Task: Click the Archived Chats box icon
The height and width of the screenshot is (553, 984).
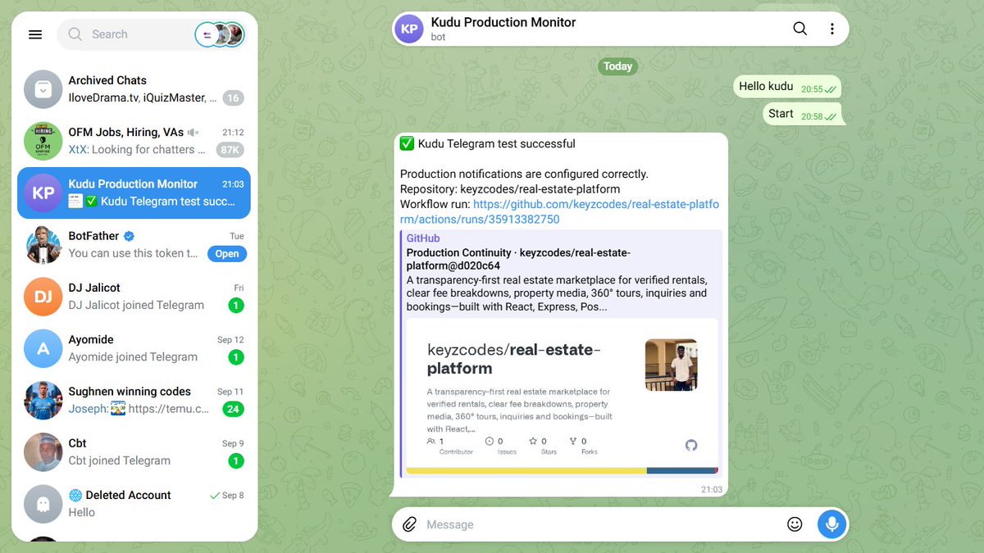Action: click(x=43, y=89)
